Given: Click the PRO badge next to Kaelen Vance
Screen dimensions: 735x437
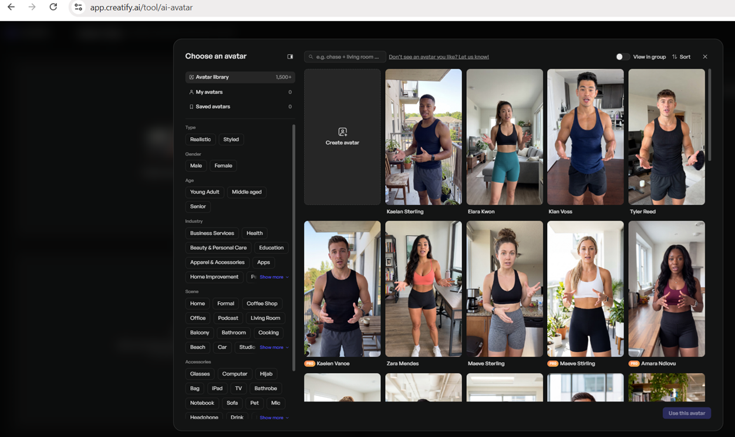Looking at the screenshot, I should click(x=309, y=364).
